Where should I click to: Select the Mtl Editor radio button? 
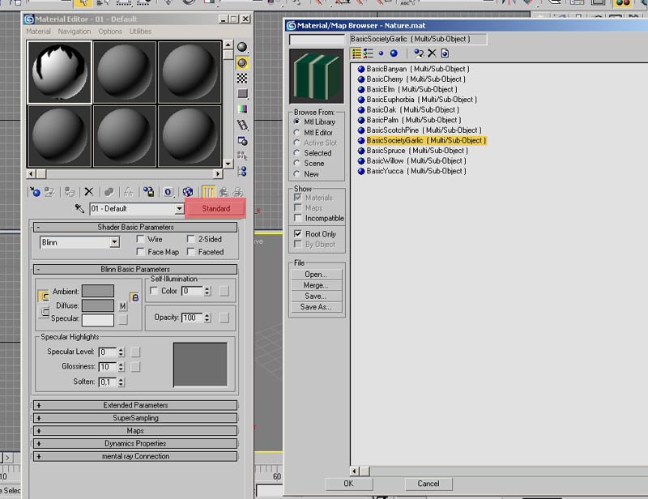pyautogui.click(x=296, y=133)
